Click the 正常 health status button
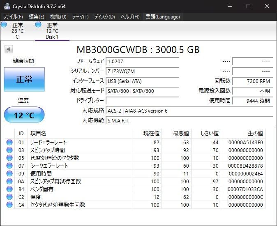This screenshot has width=277, height=226. [x=24, y=79]
